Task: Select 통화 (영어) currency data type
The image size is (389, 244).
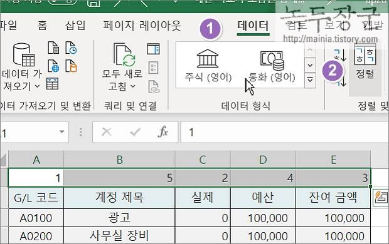Action: 272,66
